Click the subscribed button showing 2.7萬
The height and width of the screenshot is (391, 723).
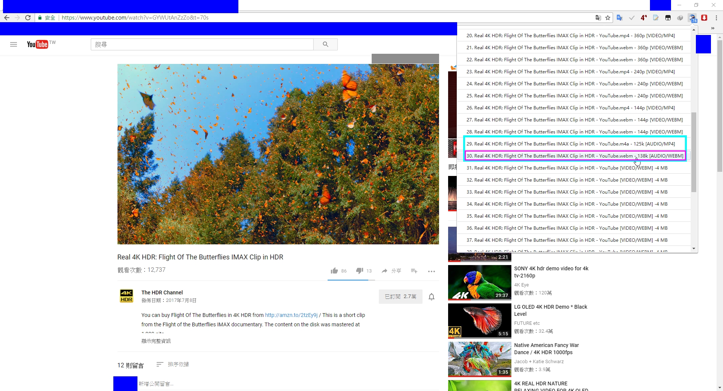point(401,297)
